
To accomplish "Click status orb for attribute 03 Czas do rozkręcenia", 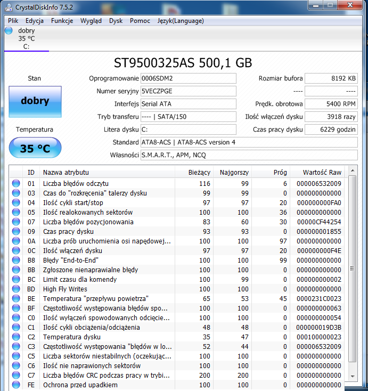I will click(x=16, y=193).
